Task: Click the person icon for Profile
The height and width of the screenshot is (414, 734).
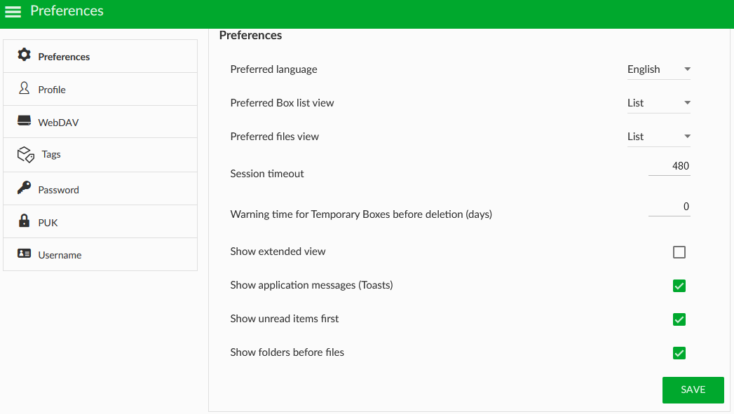Action: (x=24, y=88)
